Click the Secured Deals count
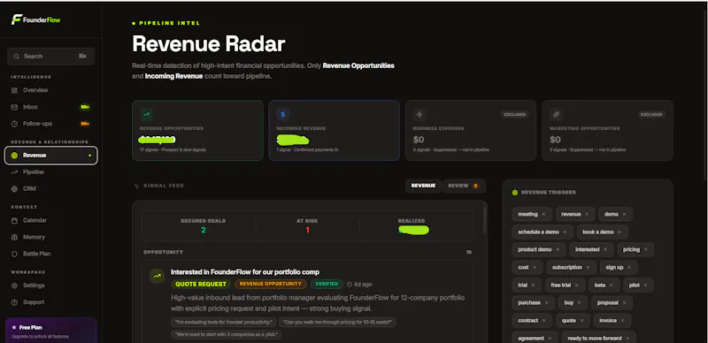The image size is (708, 343). 204,230
